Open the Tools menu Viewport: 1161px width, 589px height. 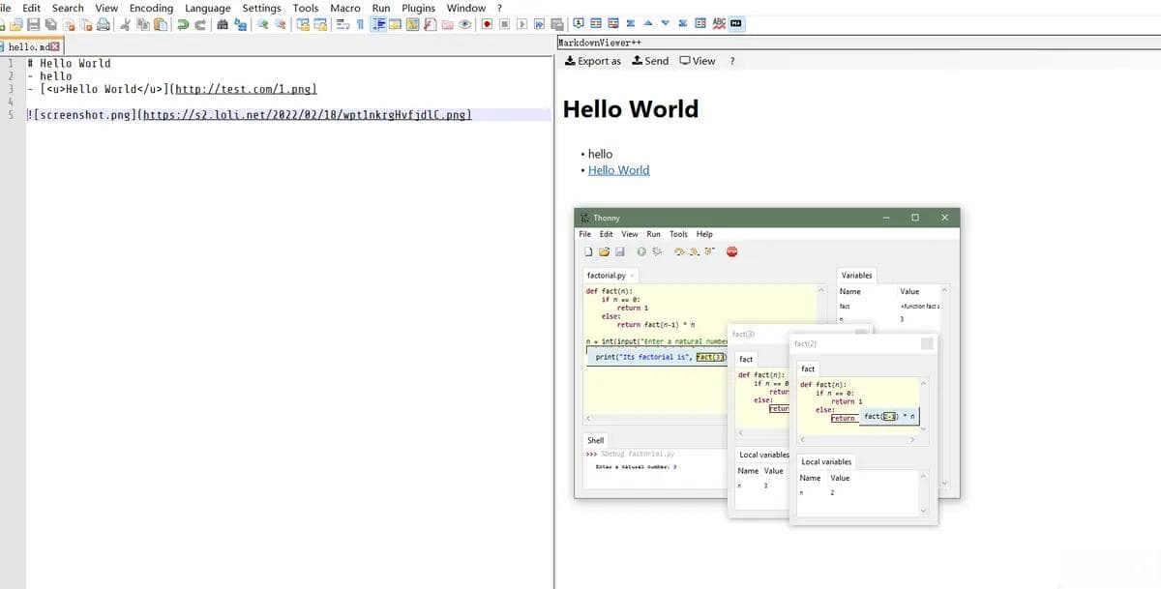coord(306,8)
